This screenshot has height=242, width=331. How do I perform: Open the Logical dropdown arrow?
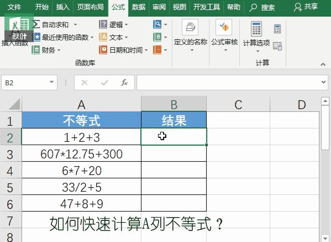click(126, 25)
